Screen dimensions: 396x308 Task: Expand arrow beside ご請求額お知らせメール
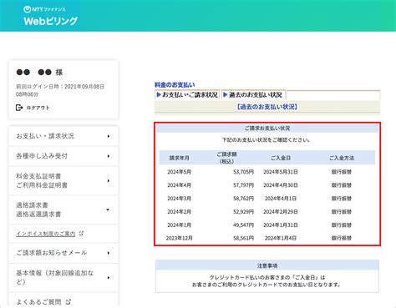click(x=109, y=253)
